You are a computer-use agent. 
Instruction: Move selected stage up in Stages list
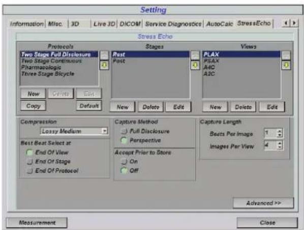[195, 55]
